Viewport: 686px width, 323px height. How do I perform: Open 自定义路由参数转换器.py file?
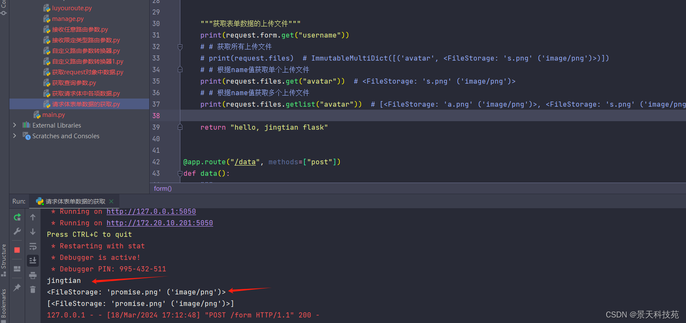86,51
